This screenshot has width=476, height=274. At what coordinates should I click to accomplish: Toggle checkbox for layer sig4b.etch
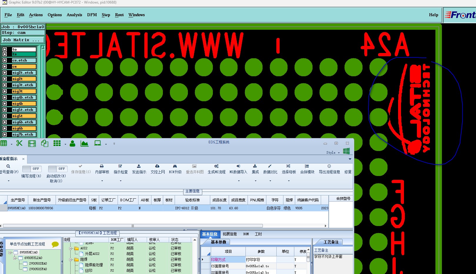coord(5,97)
